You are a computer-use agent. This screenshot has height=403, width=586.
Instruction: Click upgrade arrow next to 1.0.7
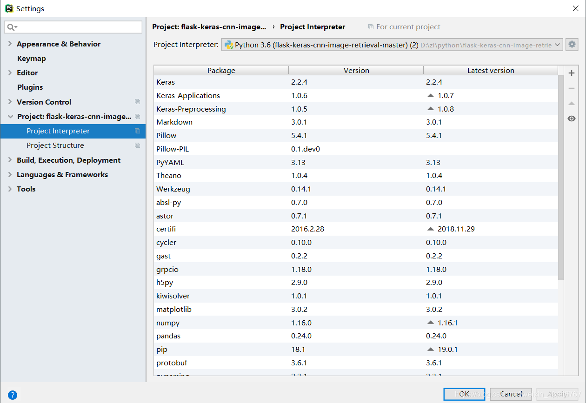[x=430, y=95]
